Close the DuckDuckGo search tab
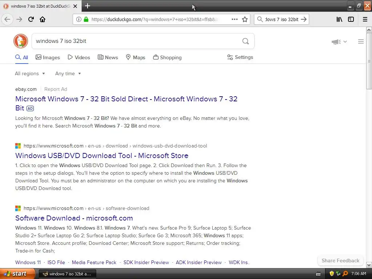 point(75,6)
